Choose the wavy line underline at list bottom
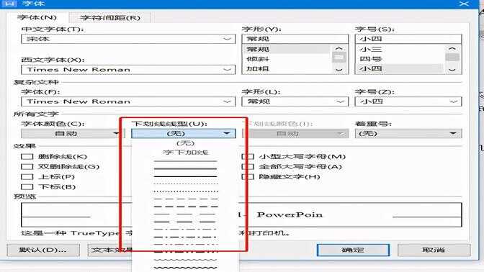484x272 pixels. (185, 268)
